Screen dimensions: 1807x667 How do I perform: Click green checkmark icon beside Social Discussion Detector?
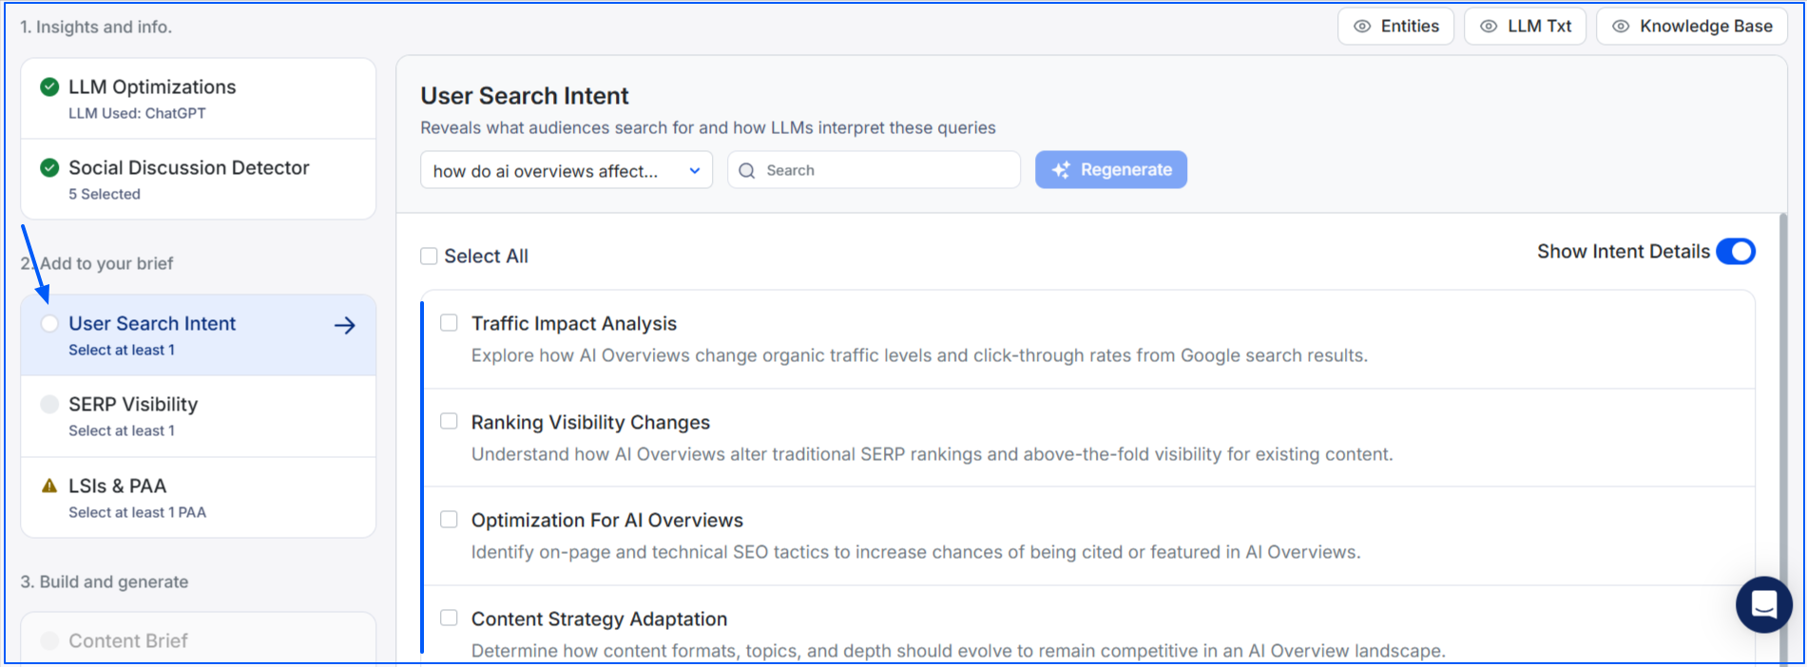49,168
